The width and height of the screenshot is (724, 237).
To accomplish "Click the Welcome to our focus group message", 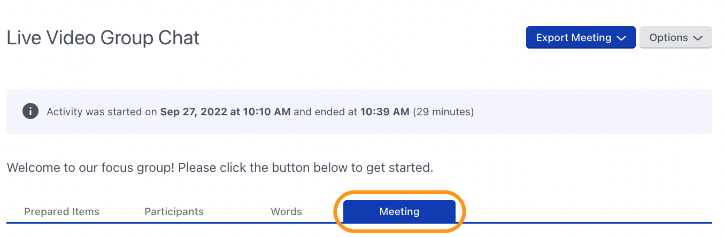I will click(x=220, y=168).
